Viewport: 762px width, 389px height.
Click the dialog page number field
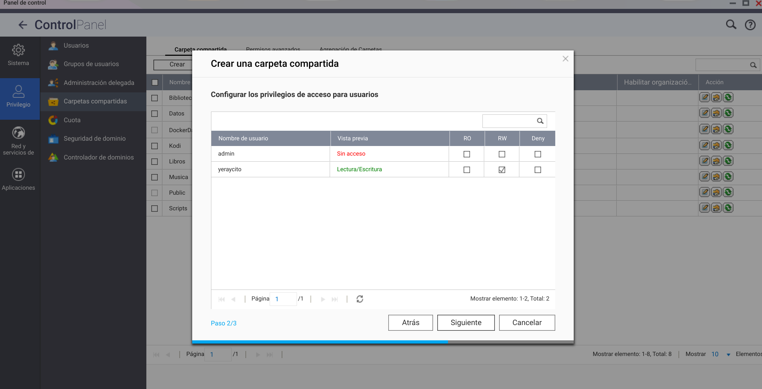pyautogui.click(x=283, y=299)
